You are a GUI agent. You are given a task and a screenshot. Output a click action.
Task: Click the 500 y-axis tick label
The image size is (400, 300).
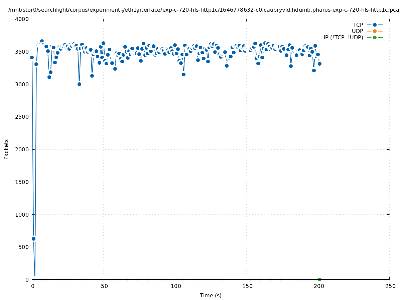coord(23,247)
